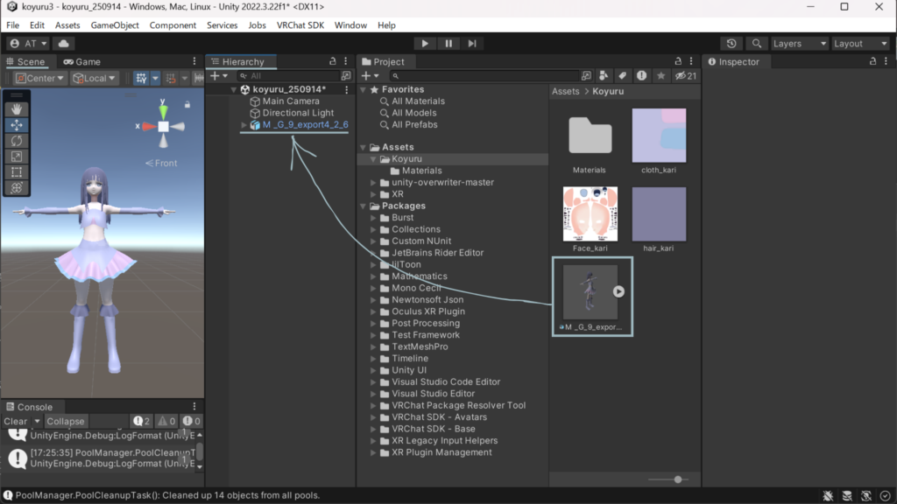Select the Hand tool in Scene view
The width and height of the screenshot is (897, 504).
coord(17,109)
